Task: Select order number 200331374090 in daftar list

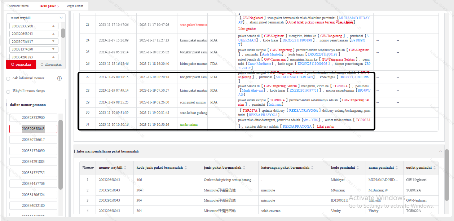Action: [x=33, y=151]
